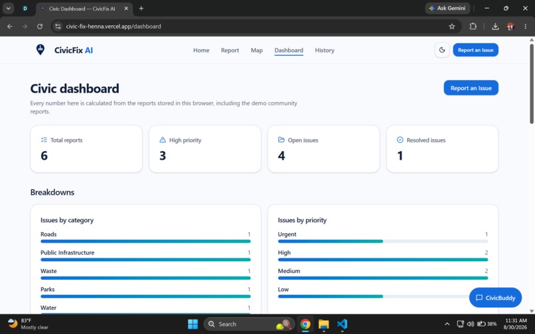
Task: Click the Ask Gemini button
Action: [447, 8]
